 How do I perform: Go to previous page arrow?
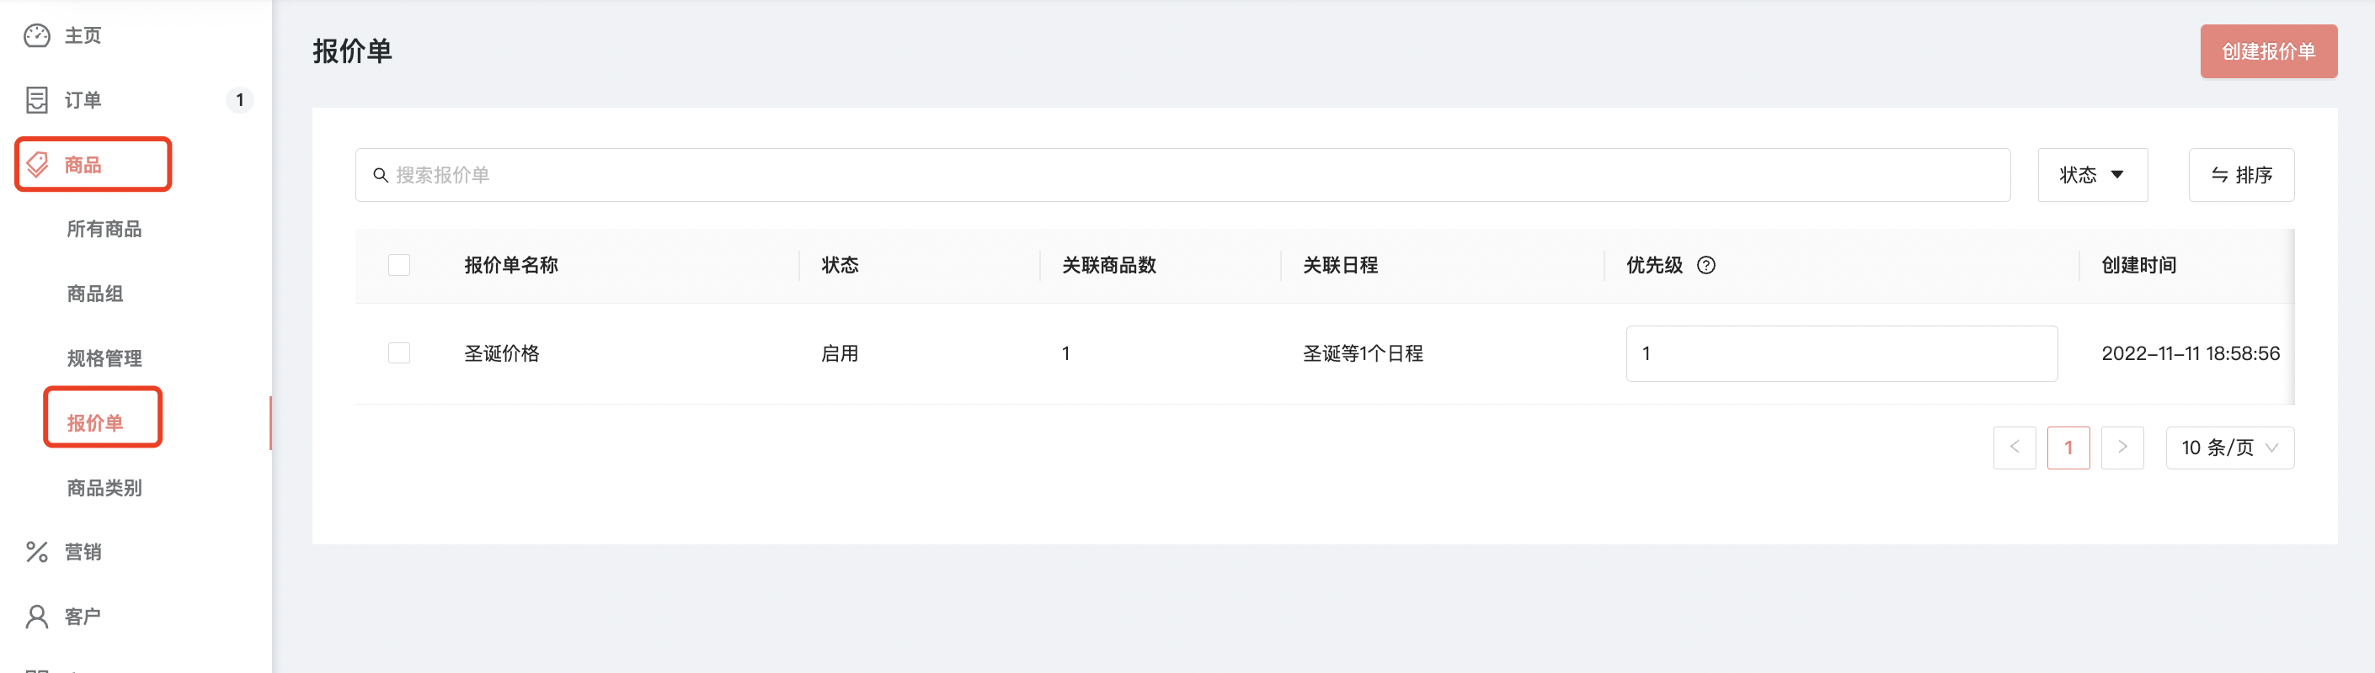(2015, 448)
